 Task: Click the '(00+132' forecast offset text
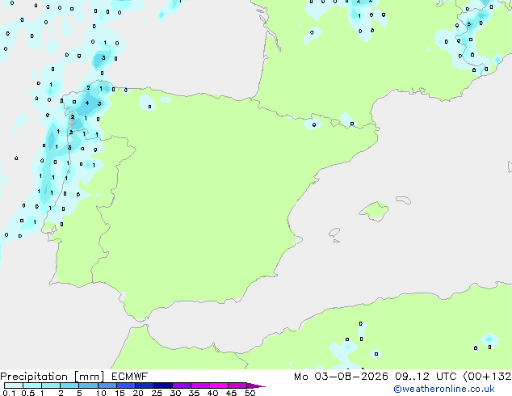(487, 377)
